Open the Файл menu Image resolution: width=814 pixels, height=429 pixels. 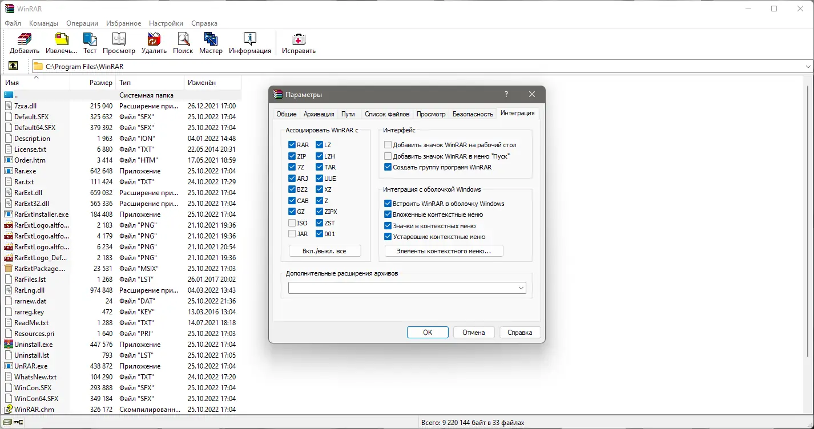pos(13,23)
